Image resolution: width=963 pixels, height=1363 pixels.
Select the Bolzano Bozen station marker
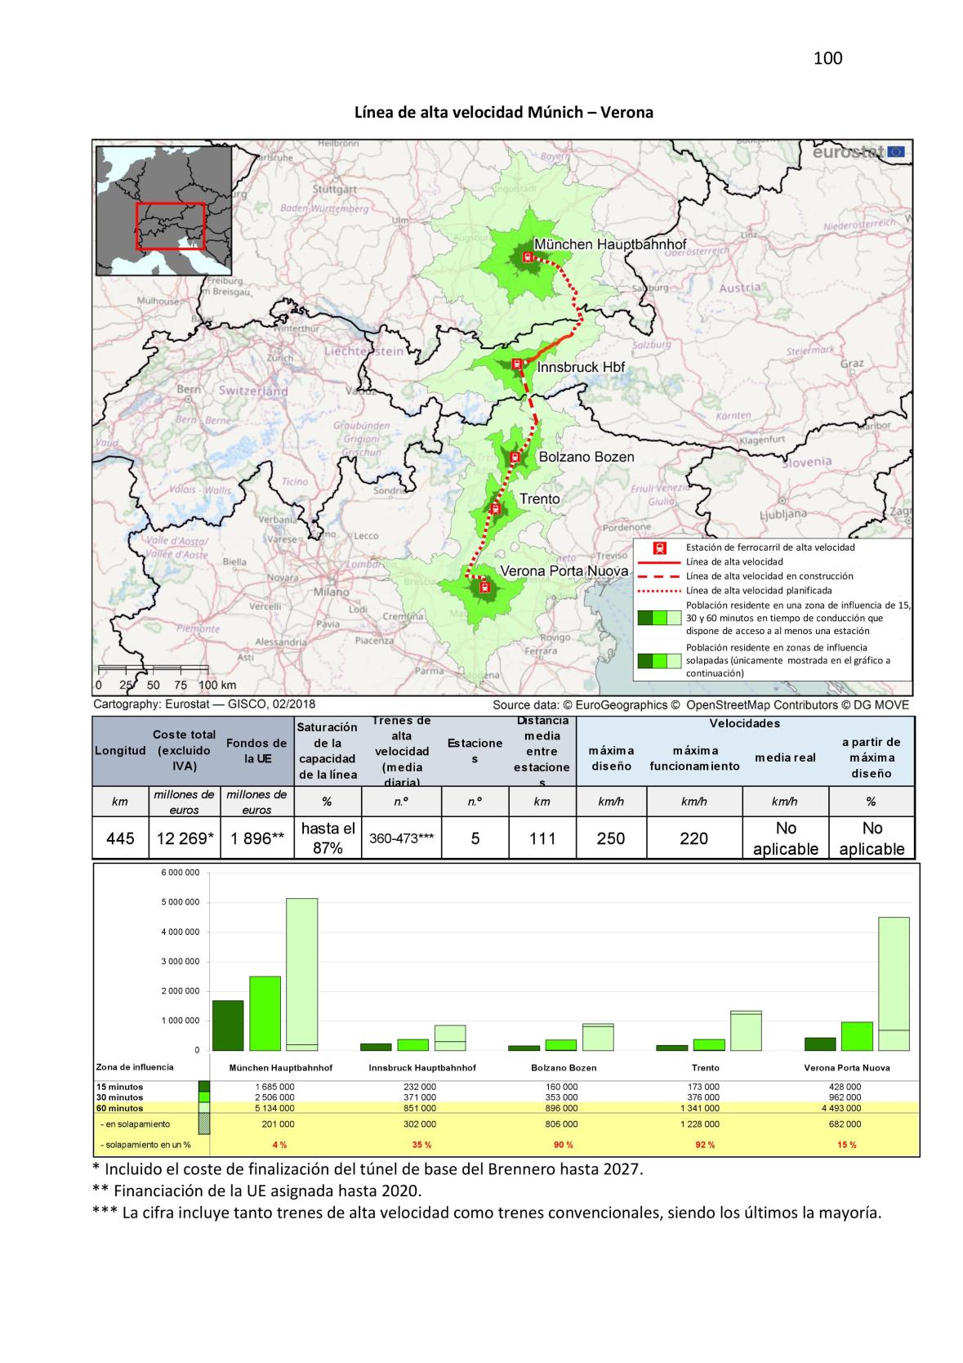tap(515, 458)
